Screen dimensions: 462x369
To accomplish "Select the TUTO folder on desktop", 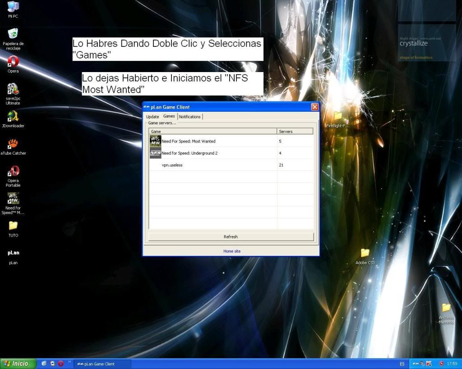I will point(13,229).
